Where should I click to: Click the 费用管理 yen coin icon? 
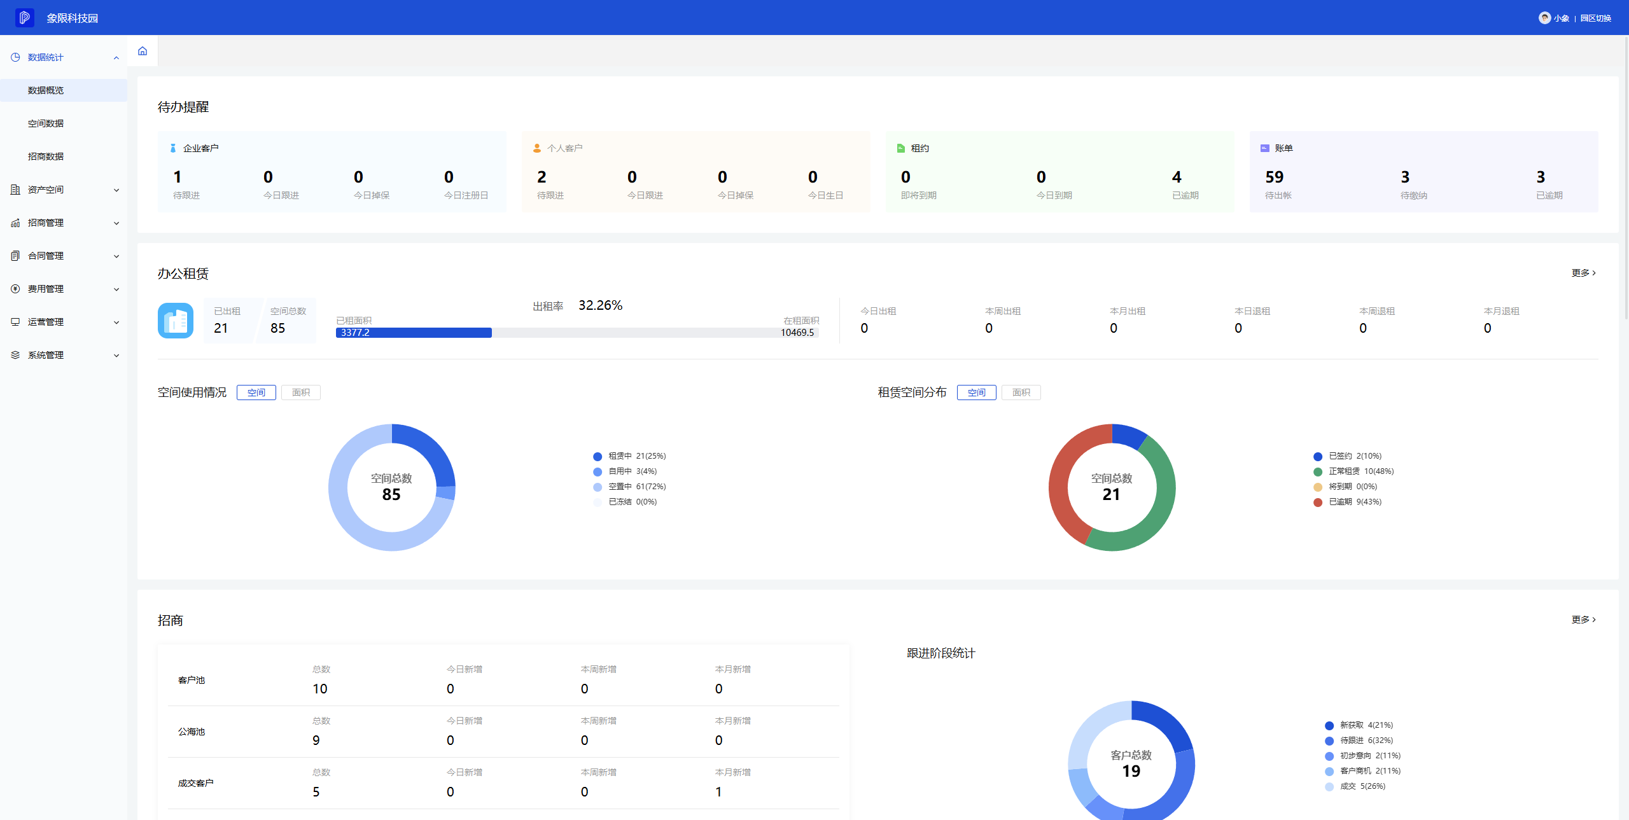coord(15,289)
